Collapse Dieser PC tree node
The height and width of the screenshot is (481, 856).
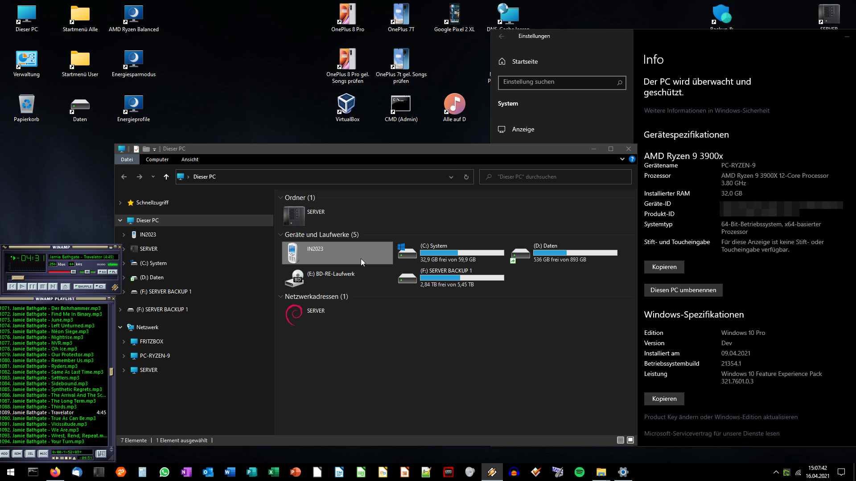[x=120, y=220]
